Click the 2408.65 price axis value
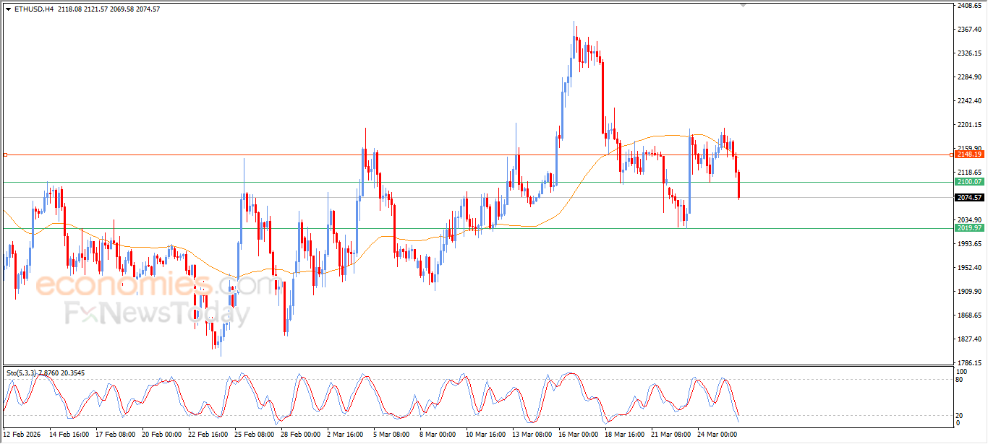 point(969,6)
